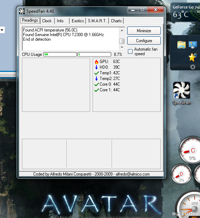Click the Temp2 blue down-arrow icon
200x218 pixels.
pos(96,79)
